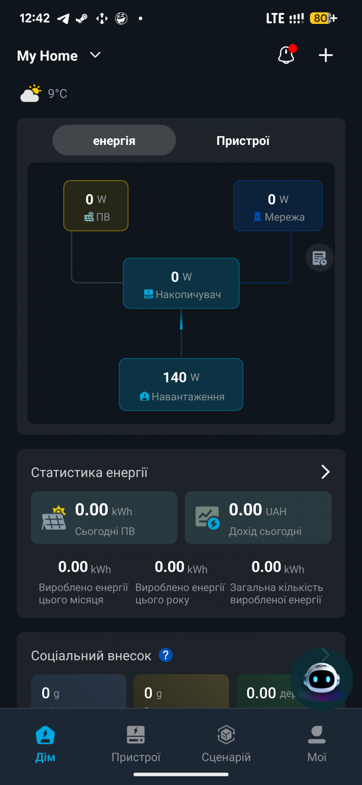Select the ПВ solar power box

click(96, 206)
